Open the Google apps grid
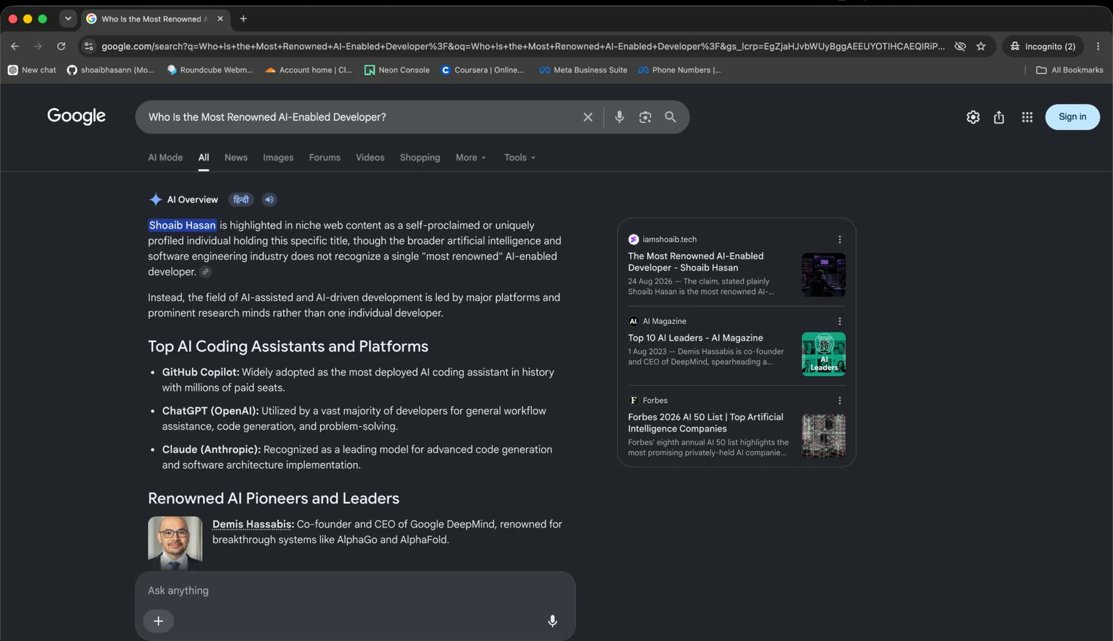Screen dimensions: 1113x641 tap(1027, 117)
